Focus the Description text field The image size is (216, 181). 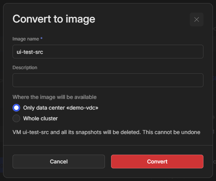pyautogui.click(x=108, y=80)
